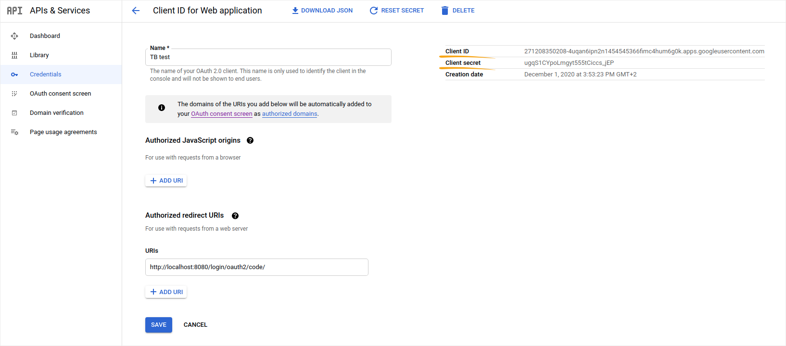This screenshot has width=786, height=346.
Task: Click the OAuth consent screen icon
Action: [14, 94]
